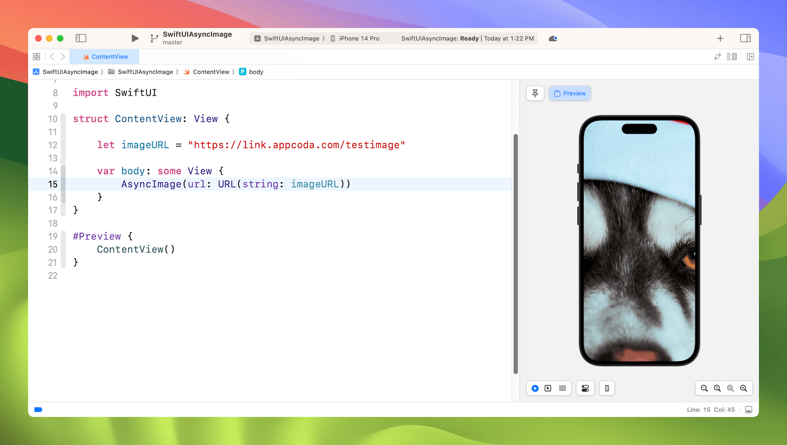Click the editor vertical scrollbar
This screenshot has width=787, height=445.
tap(516, 254)
